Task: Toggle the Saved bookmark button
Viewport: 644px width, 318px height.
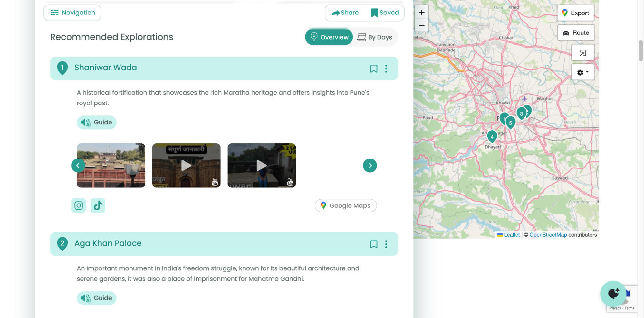Action: pyautogui.click(x=385, y=13)
